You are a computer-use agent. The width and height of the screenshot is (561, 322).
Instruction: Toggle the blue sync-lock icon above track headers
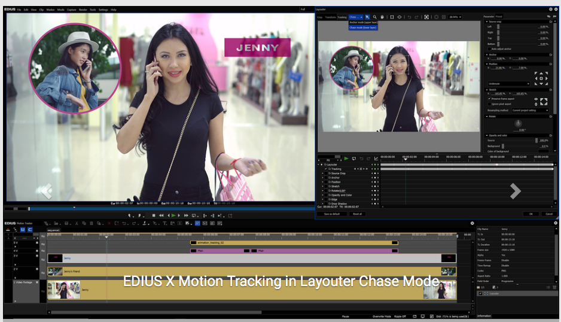pyautogui.click(x=23, y=230)
